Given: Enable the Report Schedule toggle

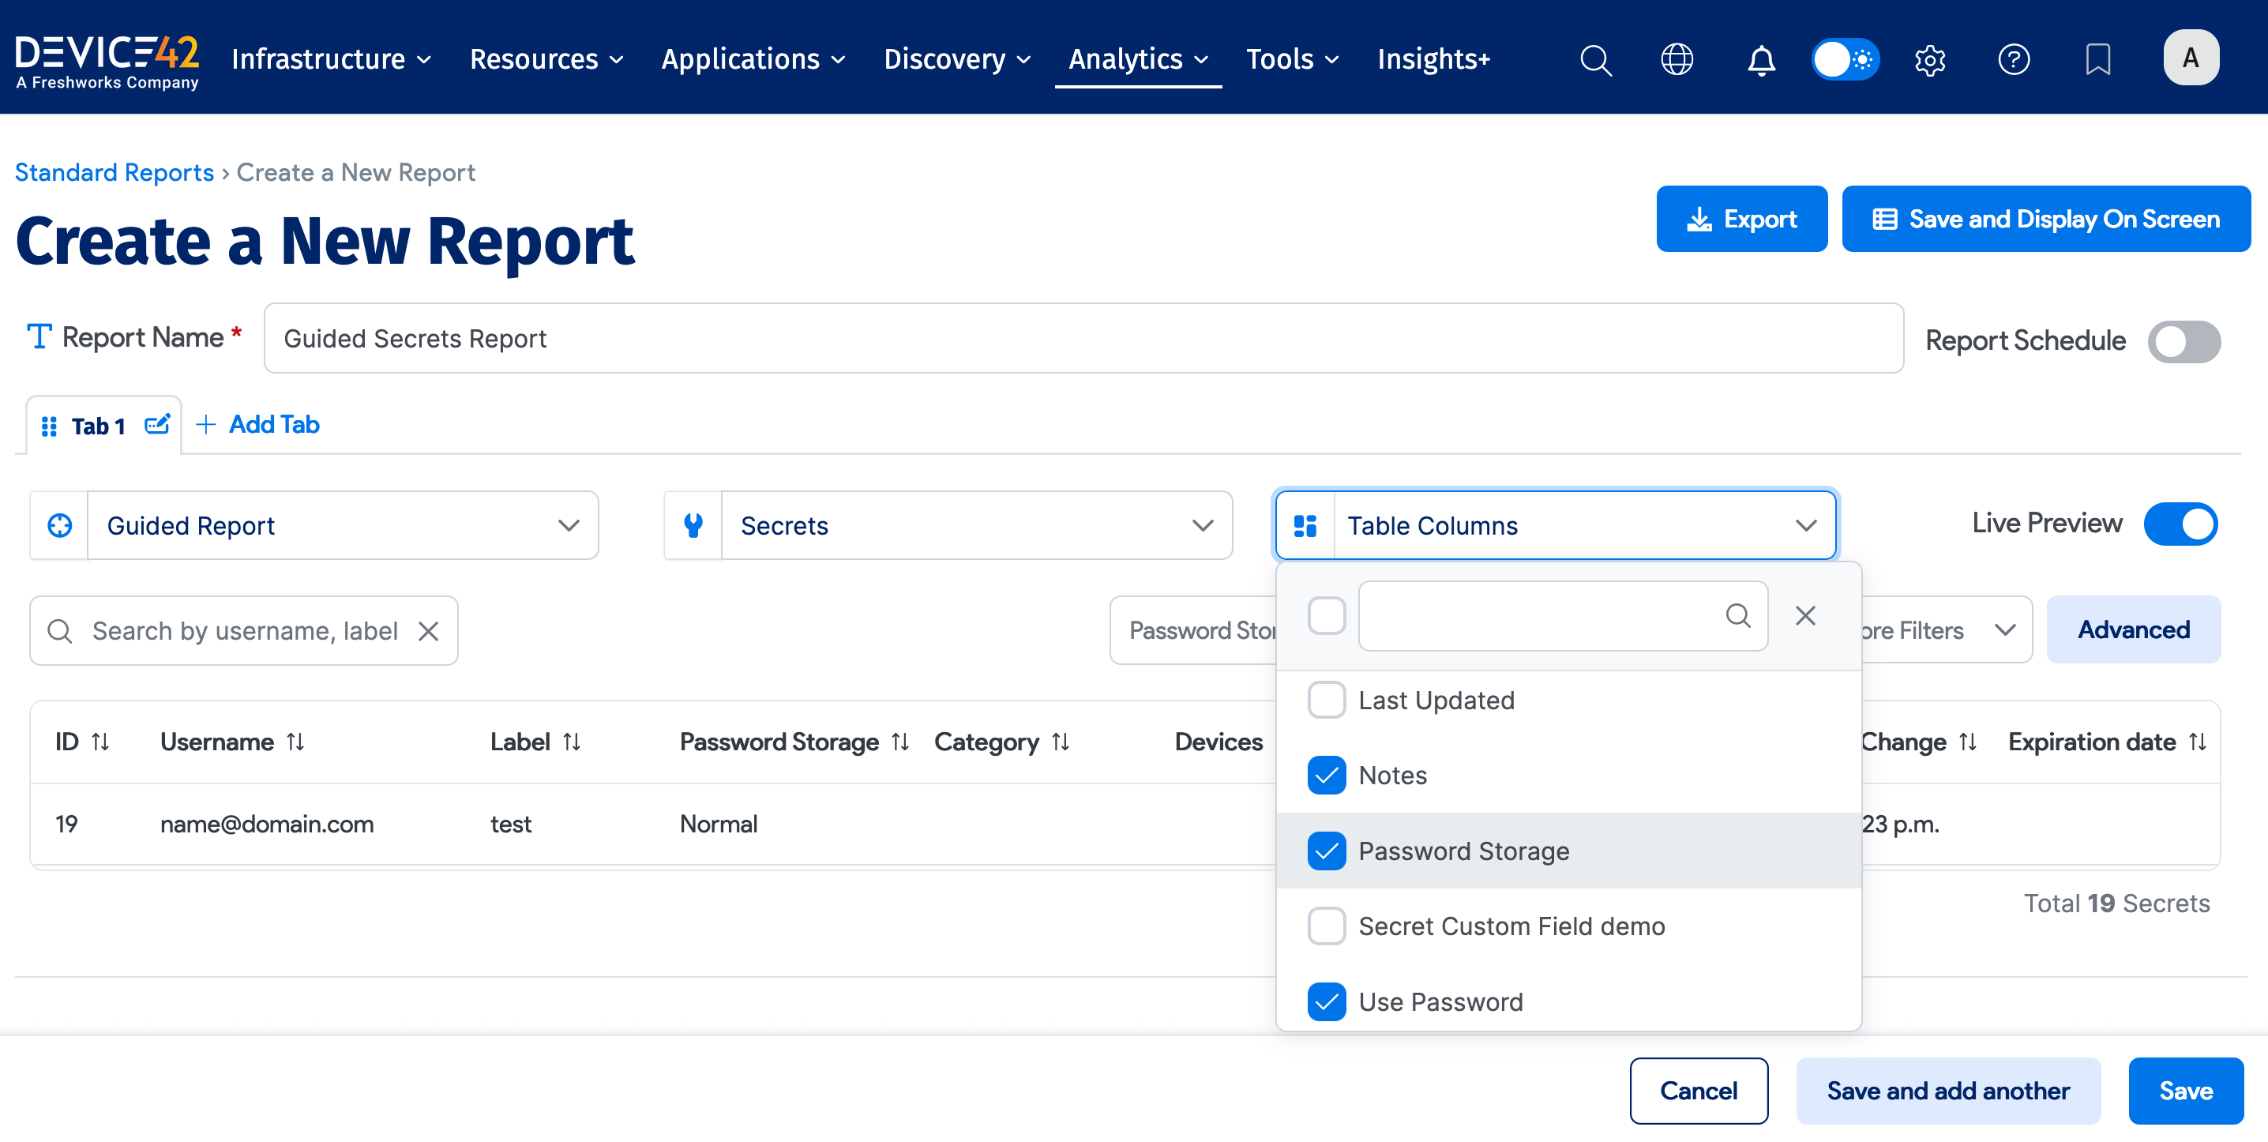Looking at the screenshot, I should tap(2184, 340).
